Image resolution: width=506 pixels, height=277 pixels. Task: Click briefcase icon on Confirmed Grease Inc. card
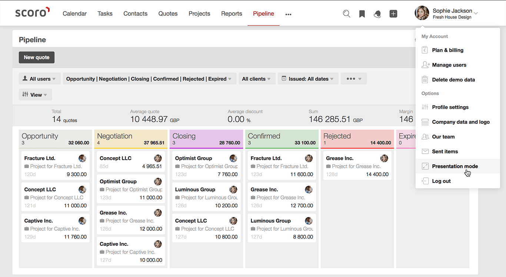click(x=253, y=198)
